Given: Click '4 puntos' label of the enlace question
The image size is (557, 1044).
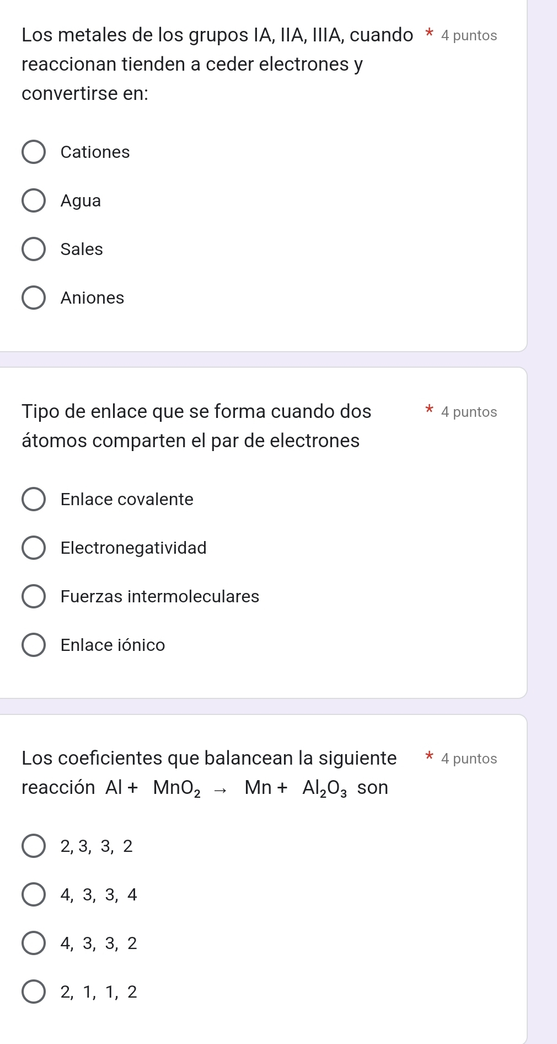Looking at the screenshot, I should click(x=469, y=412).
